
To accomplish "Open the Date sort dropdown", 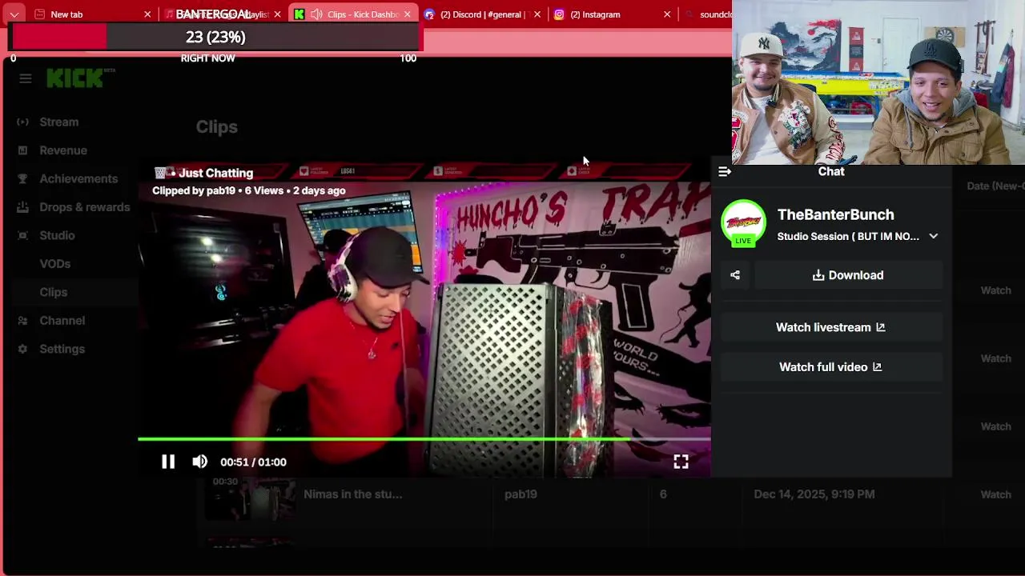I will click(x=995, y=186).
